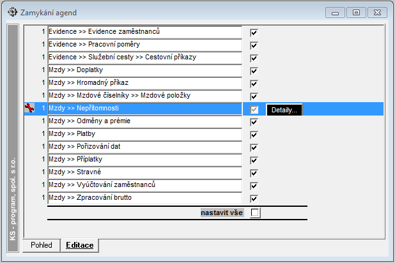Toggle checkbox for Mzdy Doplatky
This screenshot has width=395, height=263.
tap(254, 71)
